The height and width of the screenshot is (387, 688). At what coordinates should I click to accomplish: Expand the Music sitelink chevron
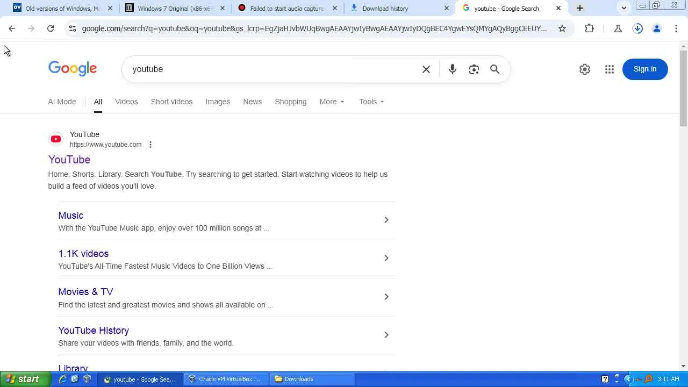point(386,220)
